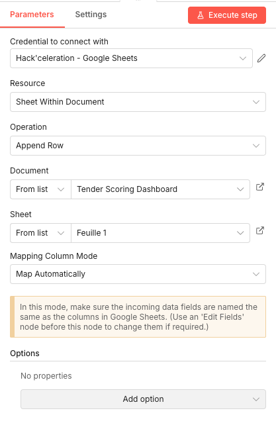
Task: Select the Parameters tab
Action: point(32,15)
